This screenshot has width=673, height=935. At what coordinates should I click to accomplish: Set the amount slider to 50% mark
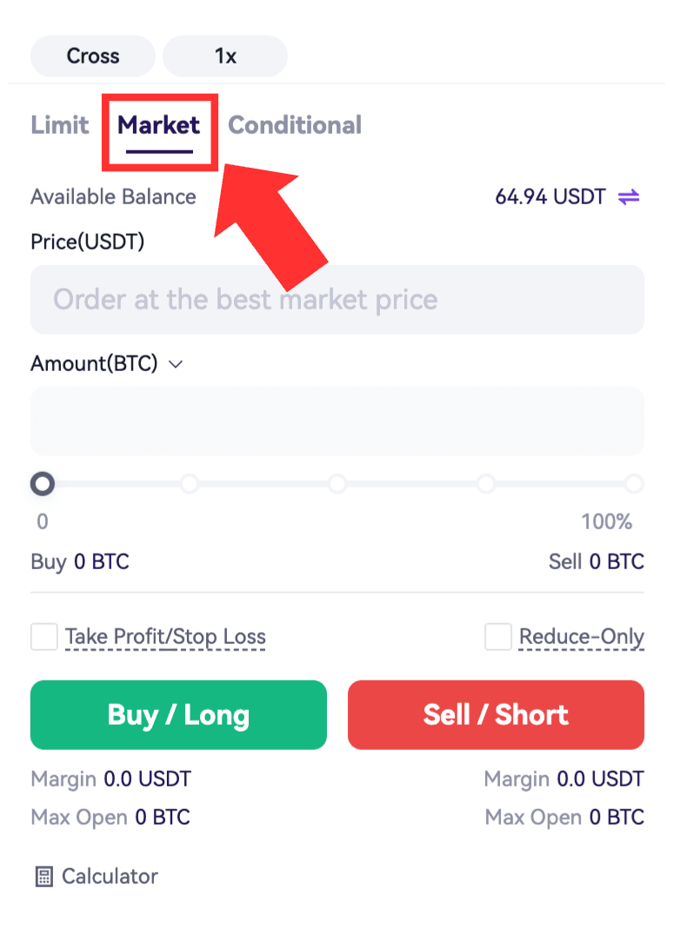pyautogui.click(x=337, y=484)
